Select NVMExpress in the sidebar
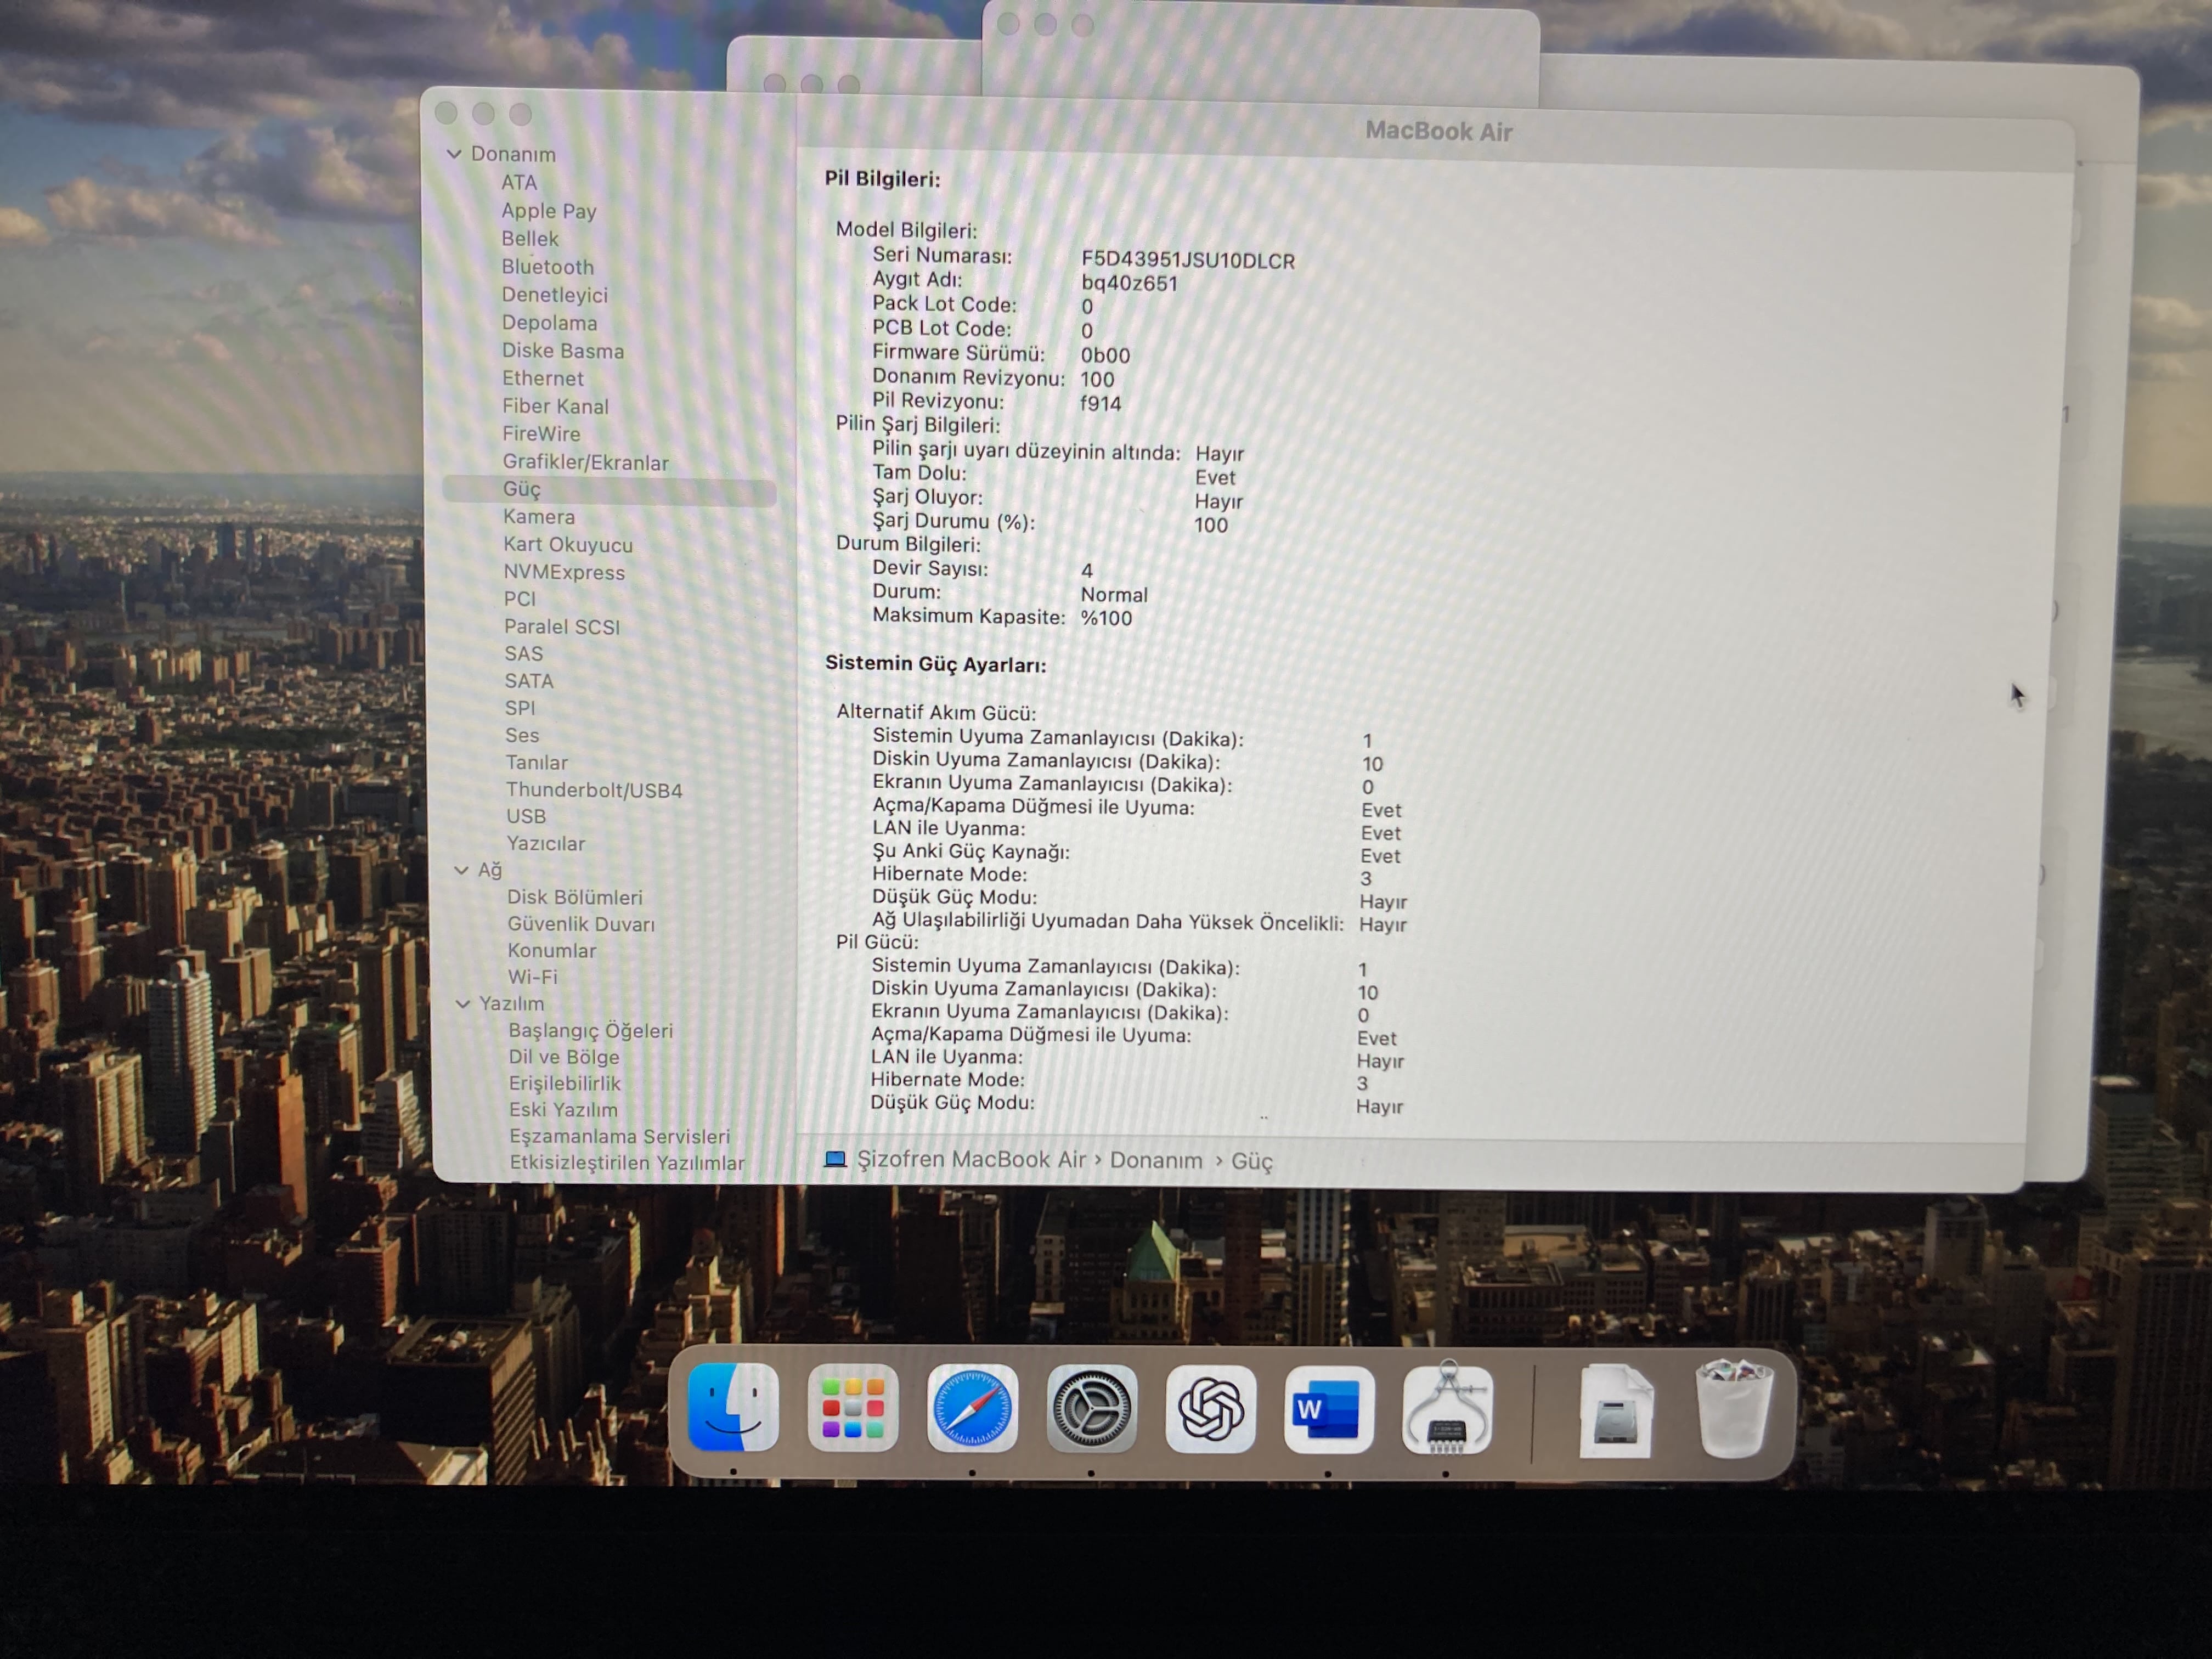 [564, 572]
